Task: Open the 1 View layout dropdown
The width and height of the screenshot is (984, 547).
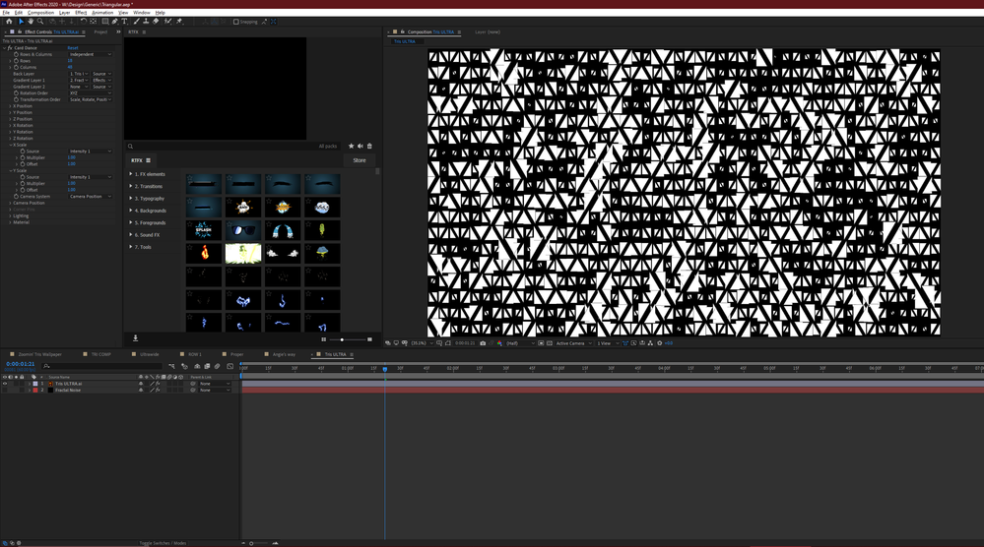Action: click(x=608, y=343)
